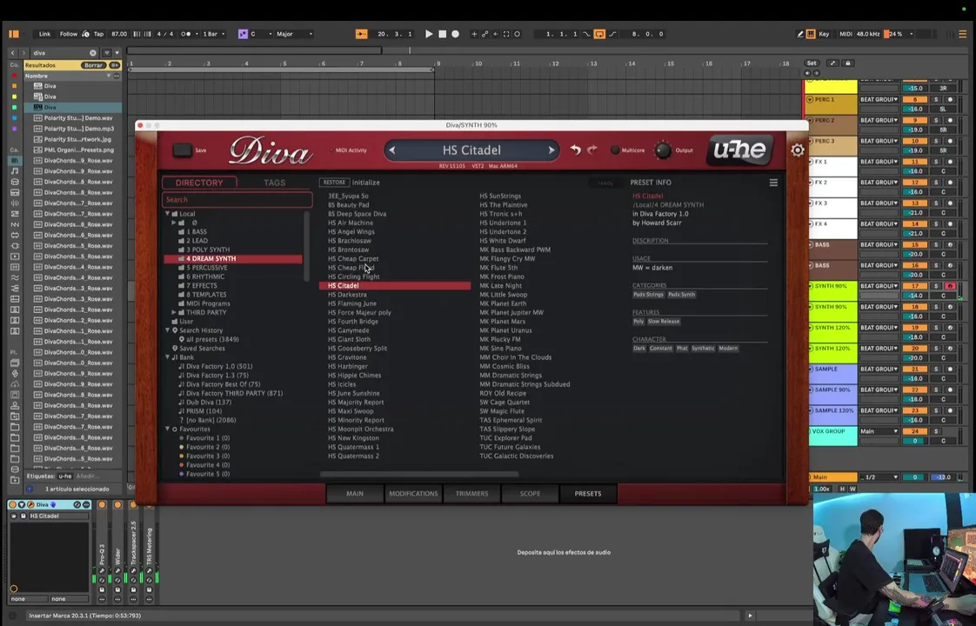Switch to the DIRECTORY tab
Image resolution: width=976 pixels, height=626 pixels.
pyautogui.click(x=199, y=183)
